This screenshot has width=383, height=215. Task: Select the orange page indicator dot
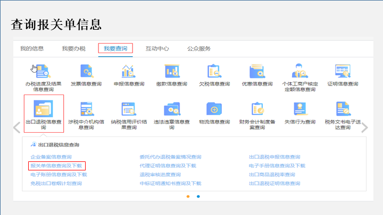click(188, 196)
